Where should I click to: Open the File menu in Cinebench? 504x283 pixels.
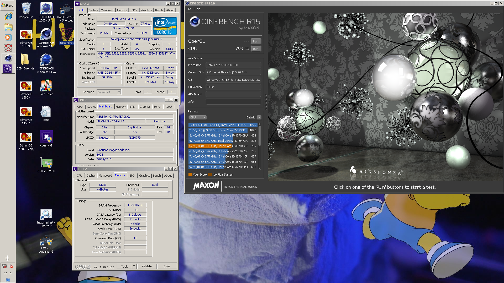click(189, 9)
